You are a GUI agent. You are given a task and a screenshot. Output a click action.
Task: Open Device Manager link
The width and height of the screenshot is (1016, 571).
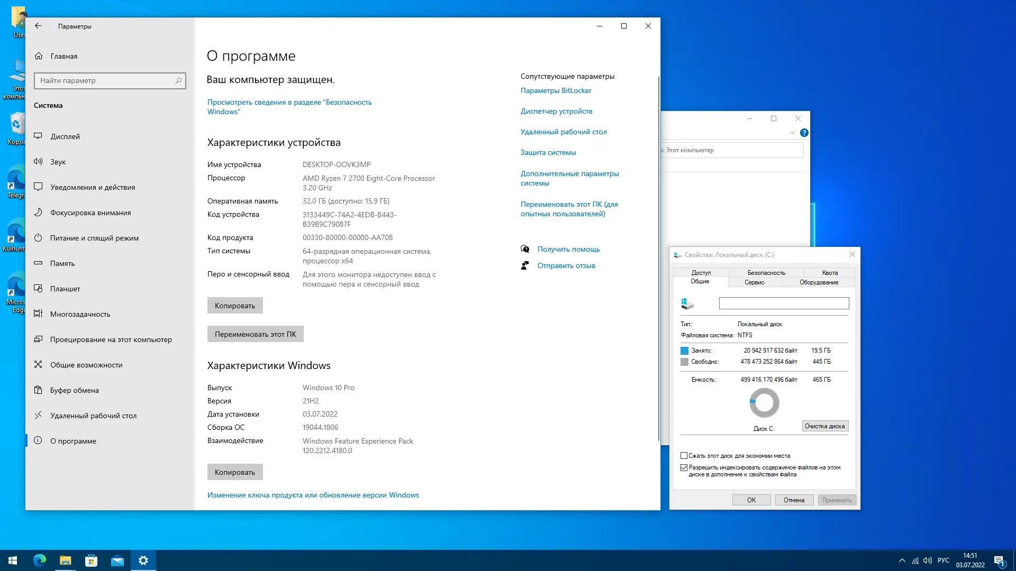[x=556, y=111]
